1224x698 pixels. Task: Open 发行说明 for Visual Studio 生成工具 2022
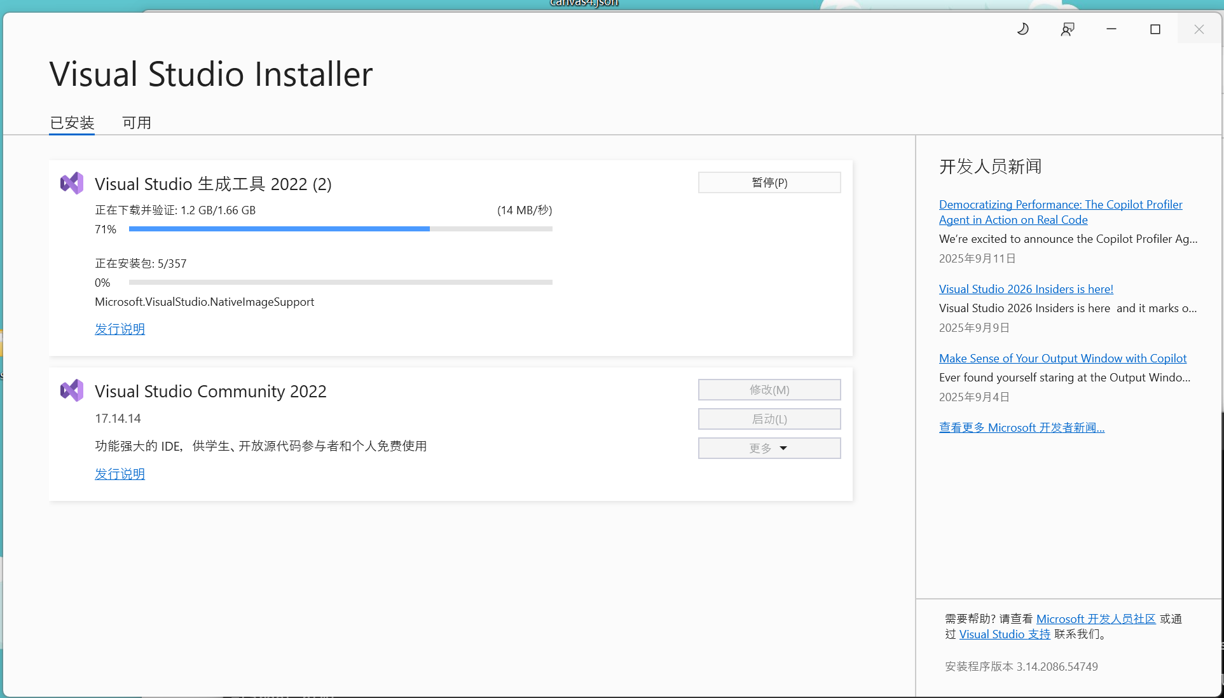point(120,329)
